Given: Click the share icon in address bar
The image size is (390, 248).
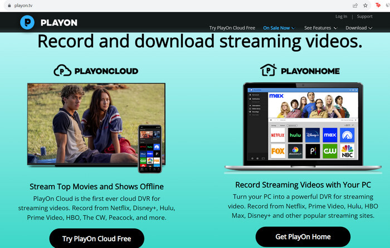Looking at the screenshot, I should click(355, 5).
